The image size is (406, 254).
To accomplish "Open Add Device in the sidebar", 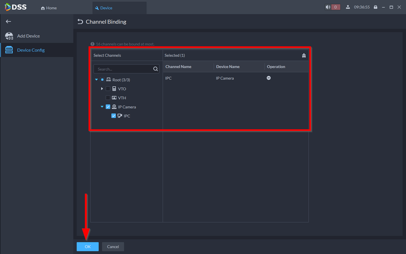I will click(x=28, y=36).
